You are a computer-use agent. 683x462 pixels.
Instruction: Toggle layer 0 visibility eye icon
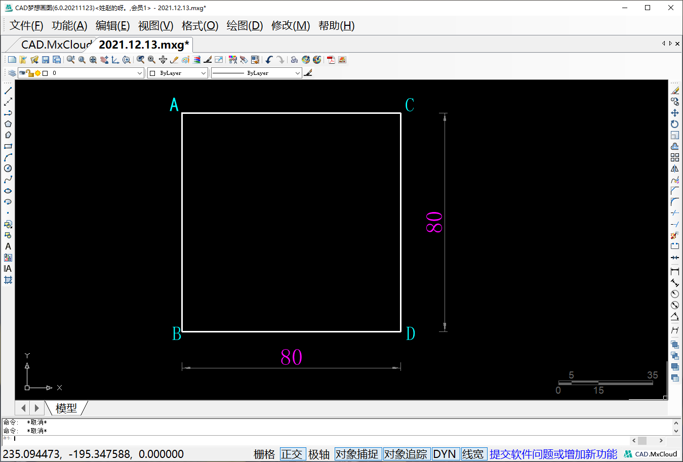[22, 73]
